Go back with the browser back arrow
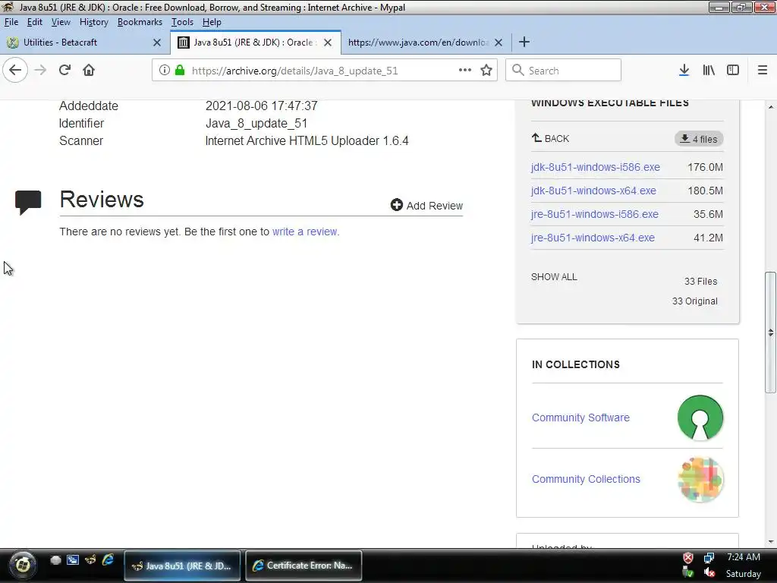This screenshot has width=777, height=583. point(15,70)
